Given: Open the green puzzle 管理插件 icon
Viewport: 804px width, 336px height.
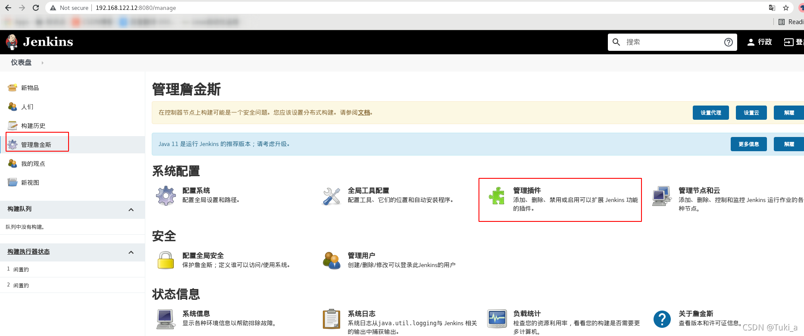Looking at the screenshot, I should pos(497,196).
